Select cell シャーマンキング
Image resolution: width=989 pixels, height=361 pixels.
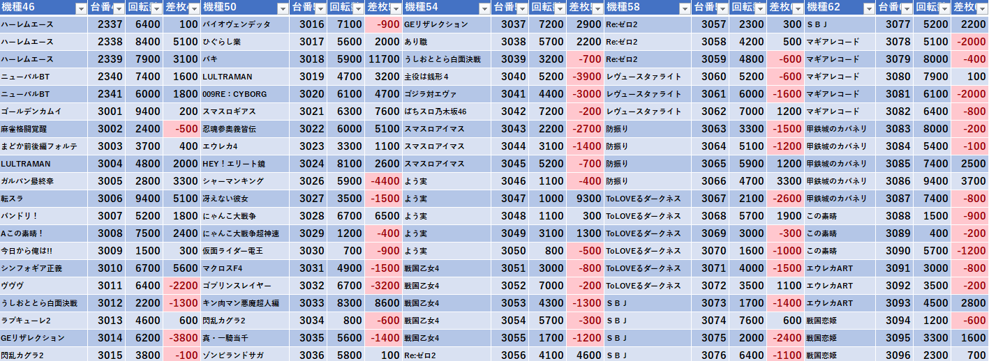246,181
